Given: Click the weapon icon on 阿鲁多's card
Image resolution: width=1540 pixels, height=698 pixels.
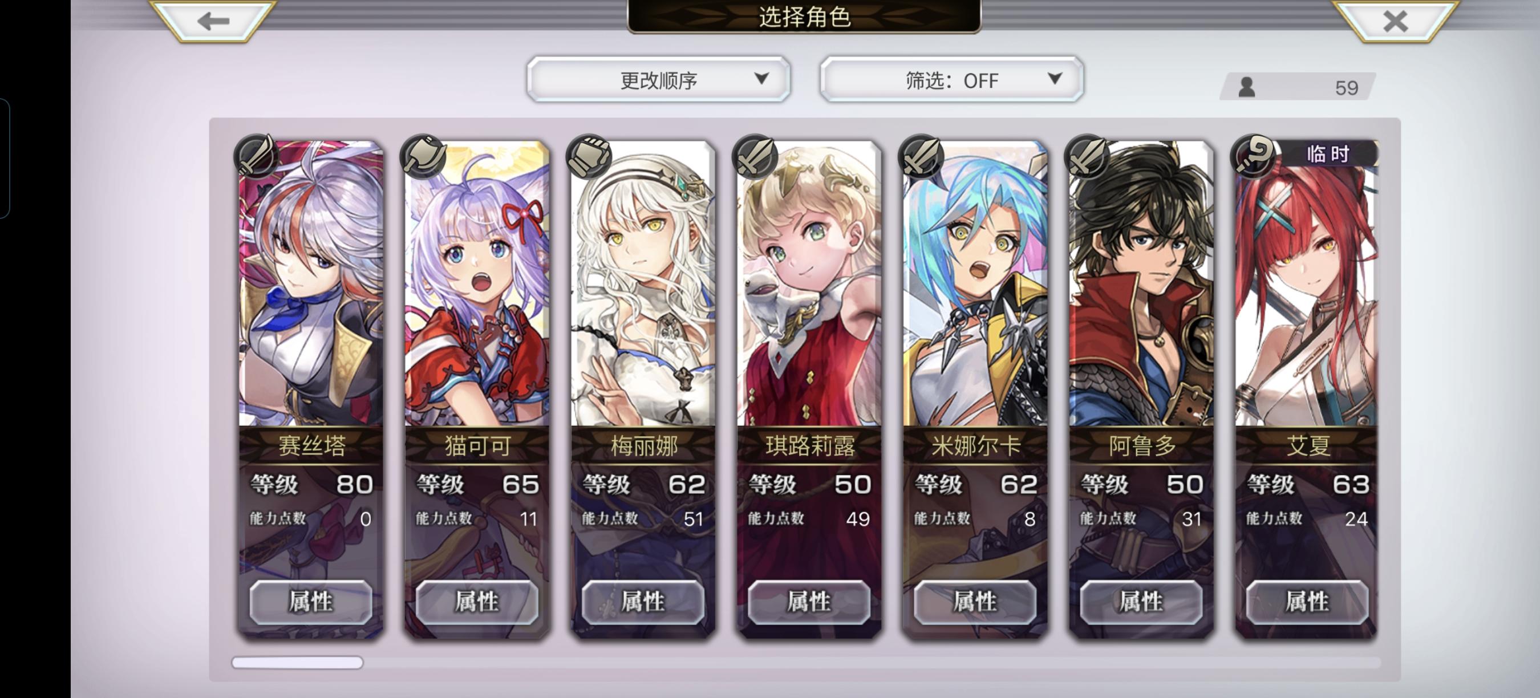Looking at the screenshot, I should (1088, 157).
